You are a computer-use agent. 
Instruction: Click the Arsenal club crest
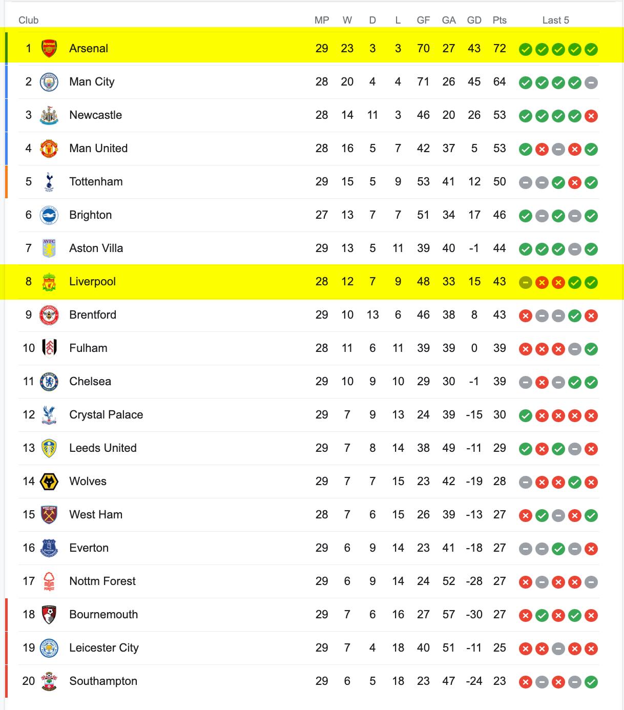tap(49, 49)
